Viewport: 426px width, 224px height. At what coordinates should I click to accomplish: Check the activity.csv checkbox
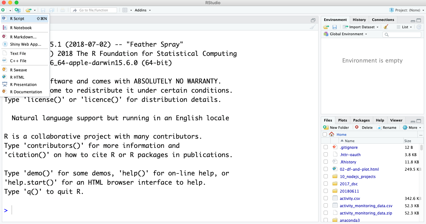326,198
